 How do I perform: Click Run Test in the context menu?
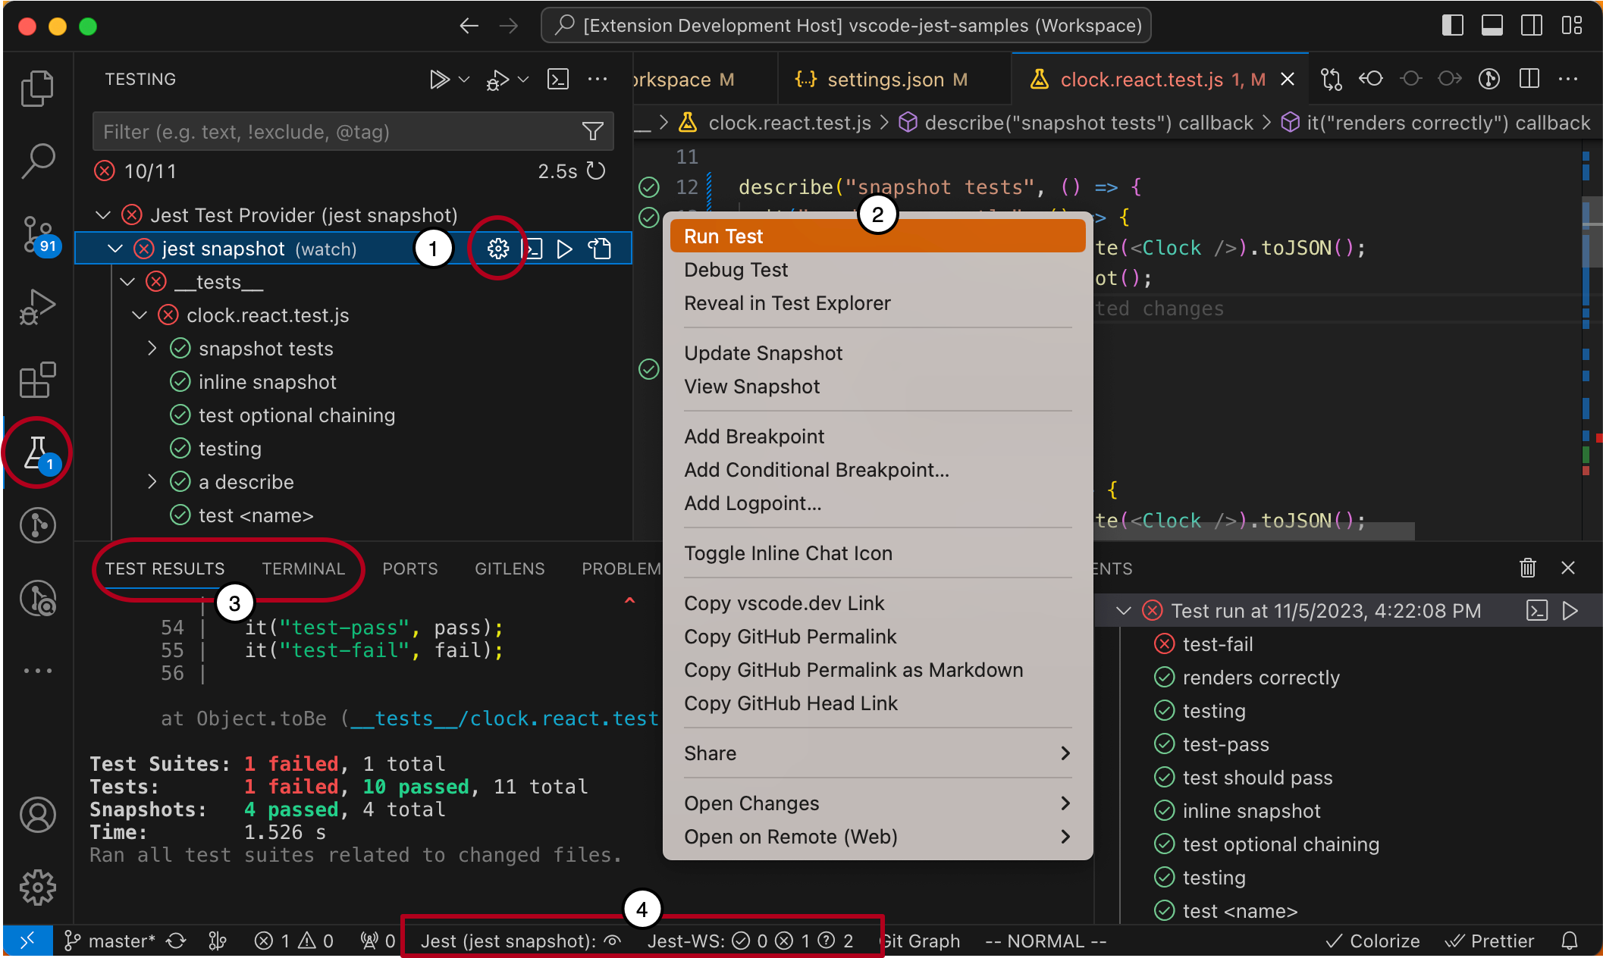(723, 236)
